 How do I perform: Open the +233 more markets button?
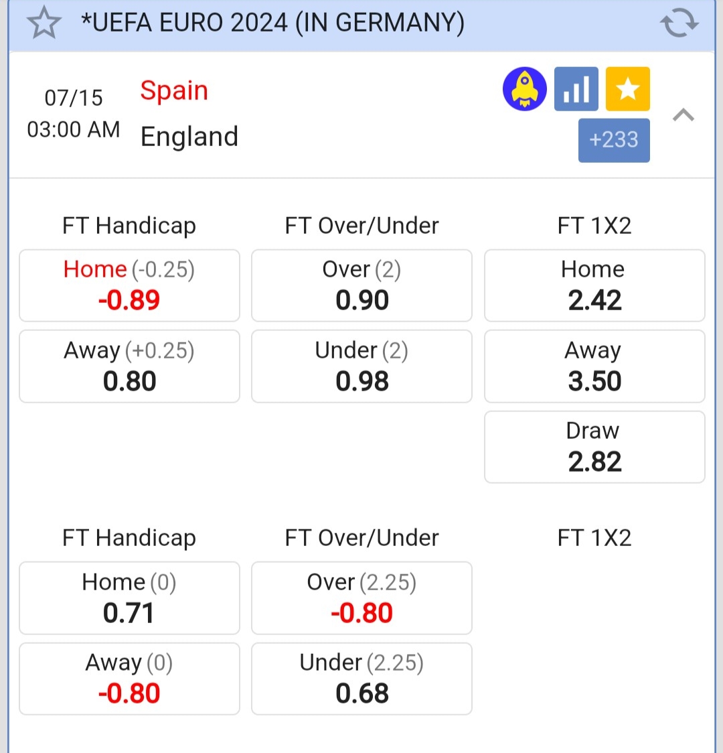[614, 140]
